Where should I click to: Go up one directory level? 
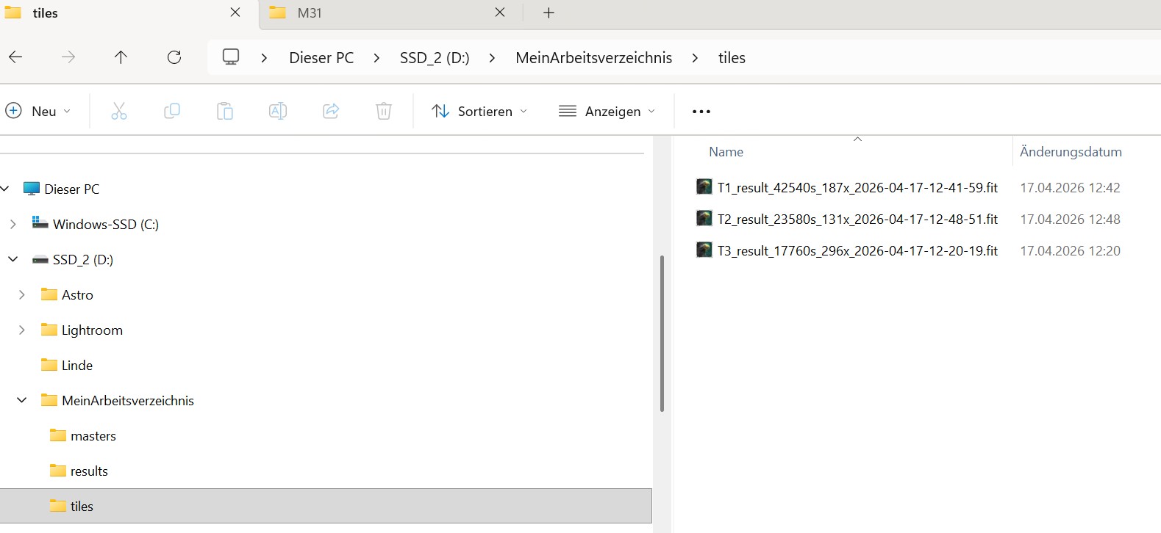tap(121, 57)
